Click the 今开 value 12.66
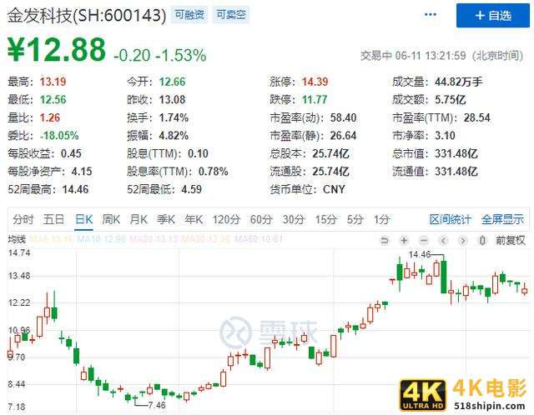Screen dimensions: 534x415 [173, 82]
